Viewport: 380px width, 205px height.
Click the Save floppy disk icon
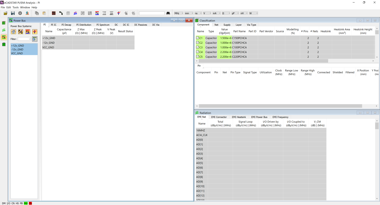[x=13, y=13]
